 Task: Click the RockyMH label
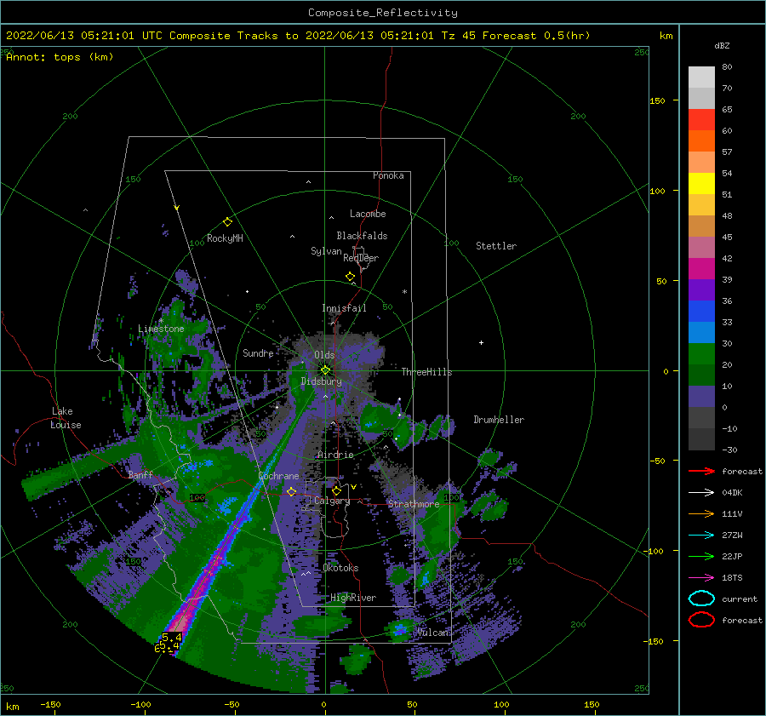click(x=225, y=238)
